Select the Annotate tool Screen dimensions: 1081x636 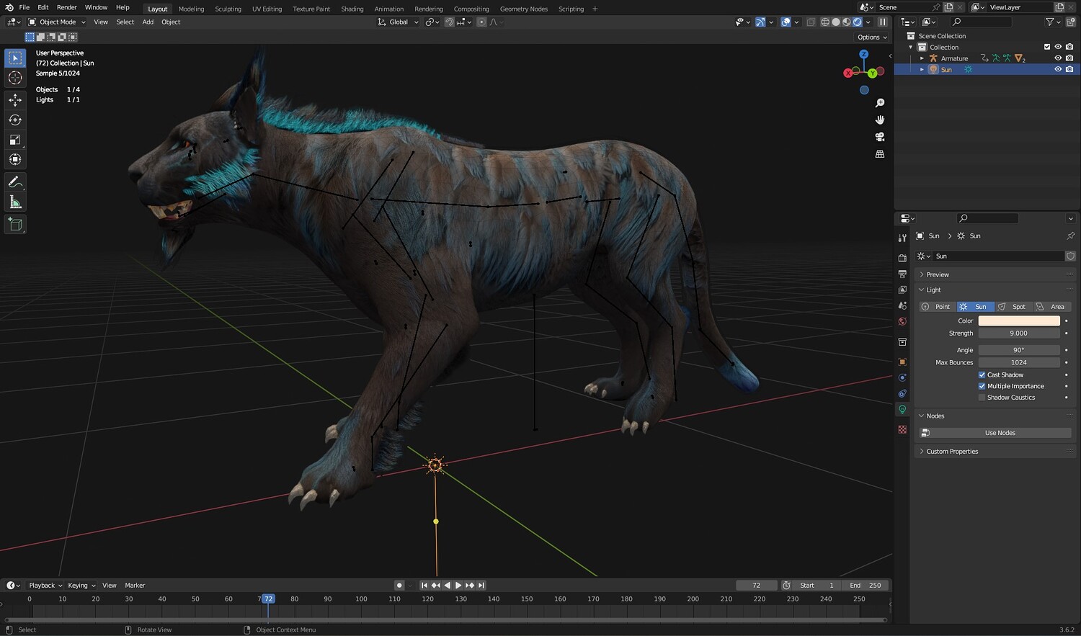(15, 182)
